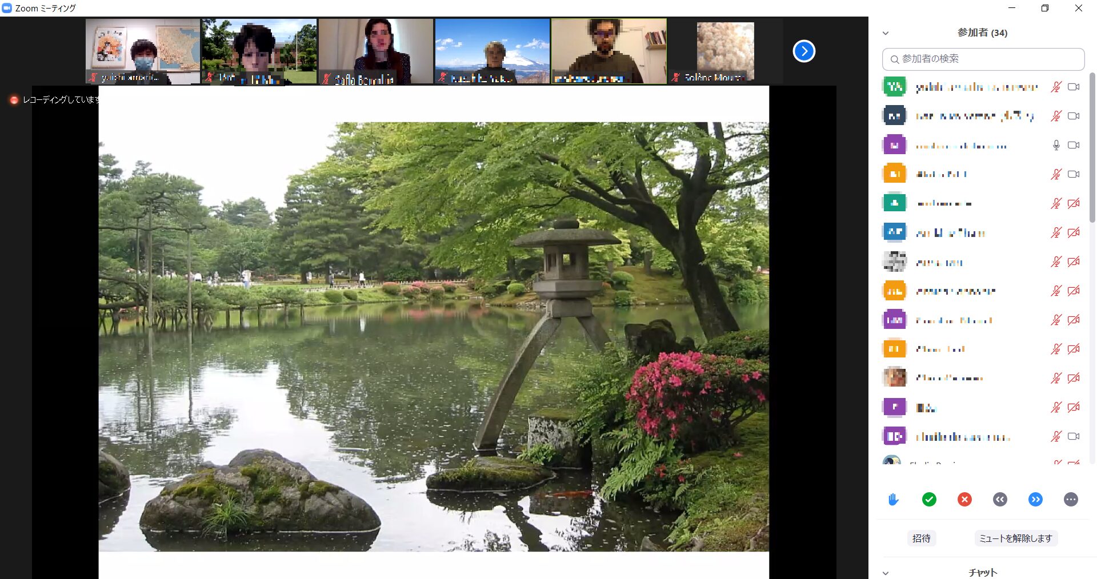Toggle camera icon of first participant
This screenshot has height=579, width=1097.
click(x=1074, y=87)
